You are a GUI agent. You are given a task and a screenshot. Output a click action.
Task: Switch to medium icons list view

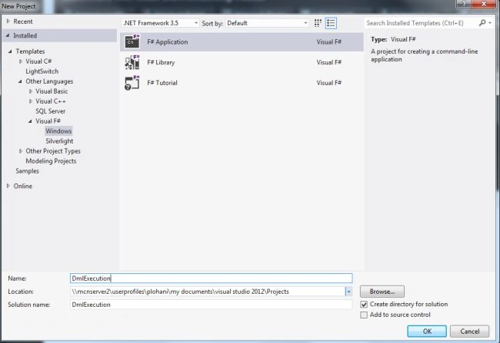click(331, 23)
